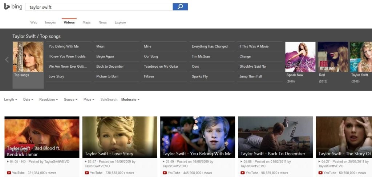Select the Videos tab
This screenshot has width=372, height=177.
69,22
